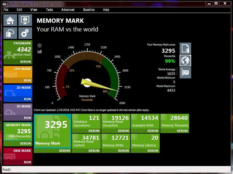Open the View menu
This screenshot has height=174, width=233.
click(34, 10)
